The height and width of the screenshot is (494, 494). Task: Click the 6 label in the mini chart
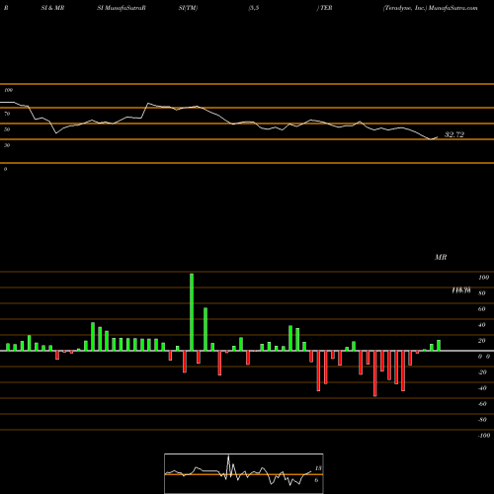click(316, 480)
